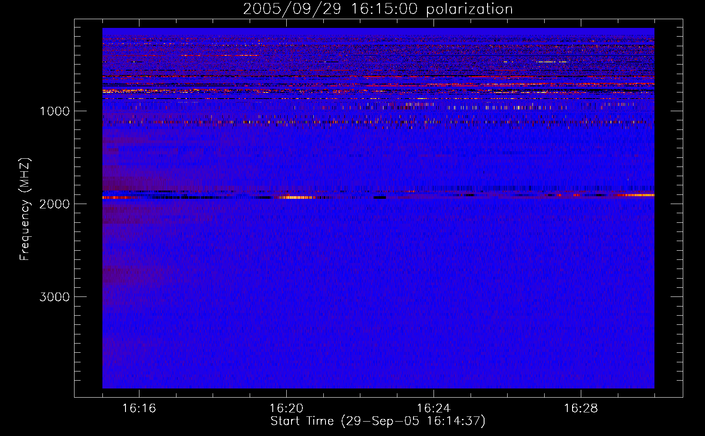
Task: Click the bright yellow burst near 2000 MHz at 16:20
Action: 296,198
